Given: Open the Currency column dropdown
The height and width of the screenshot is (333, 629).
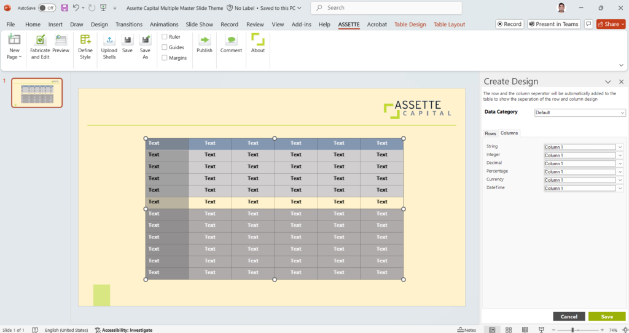Looking at the screenshot, I should [x=620, y=180].
